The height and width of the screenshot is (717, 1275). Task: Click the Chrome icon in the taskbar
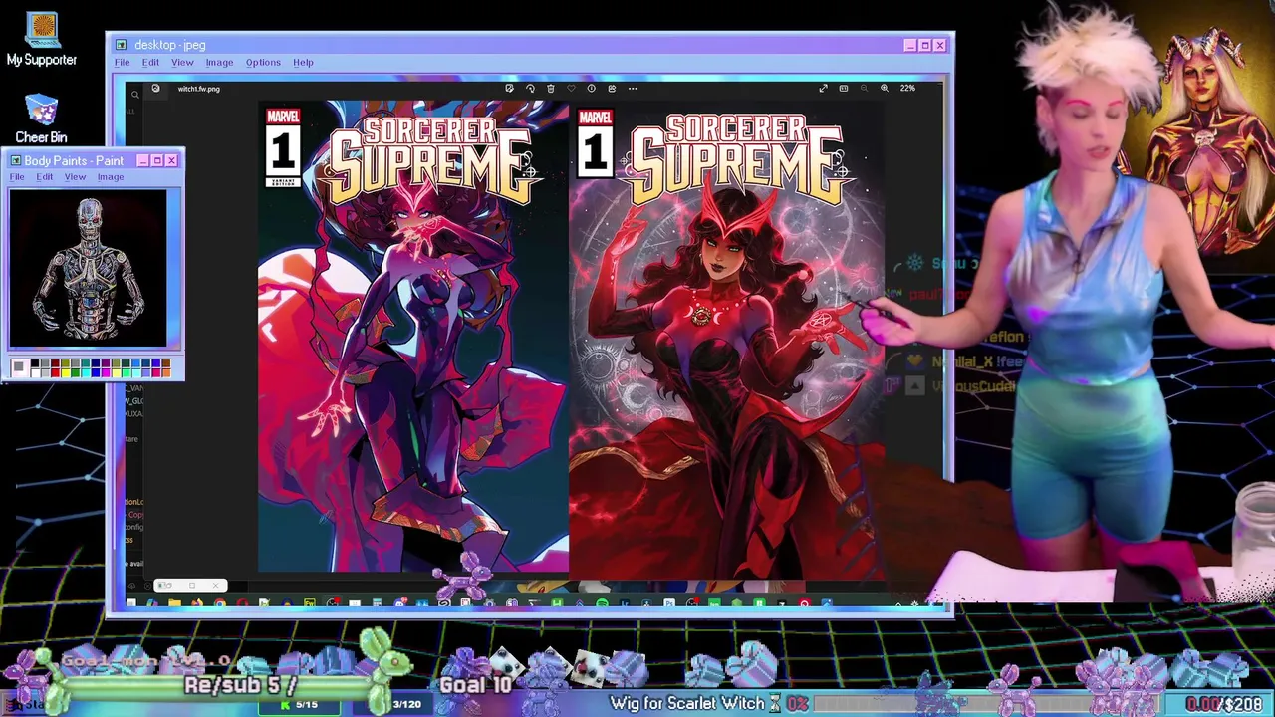tap(220, 603)
